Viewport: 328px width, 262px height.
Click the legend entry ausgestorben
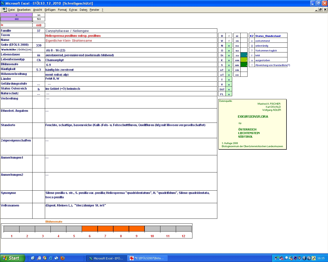(x=263, y=60)
